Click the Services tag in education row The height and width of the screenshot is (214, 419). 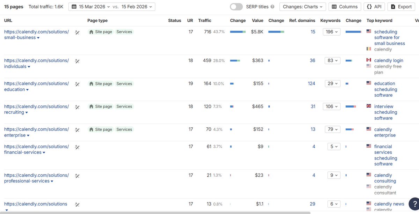[x=124, y=84]
